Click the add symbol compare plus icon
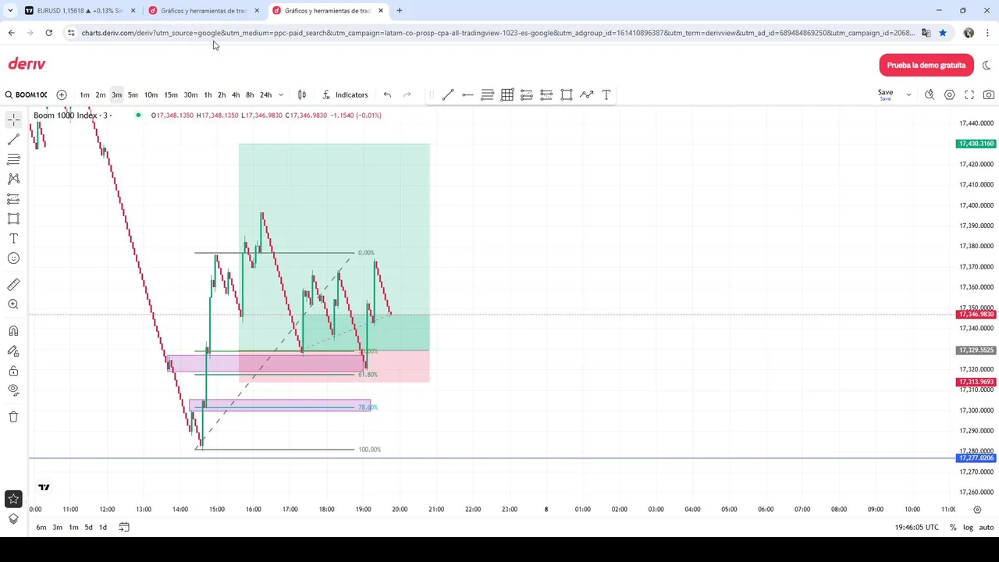 coord(62,95)
